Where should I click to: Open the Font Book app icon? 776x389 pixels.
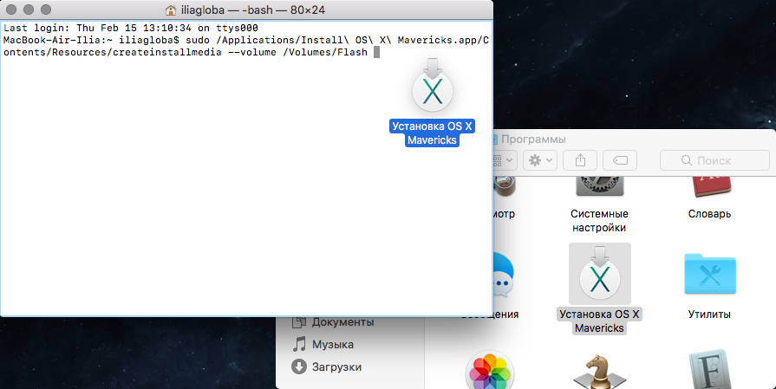(x=710, y=370)
